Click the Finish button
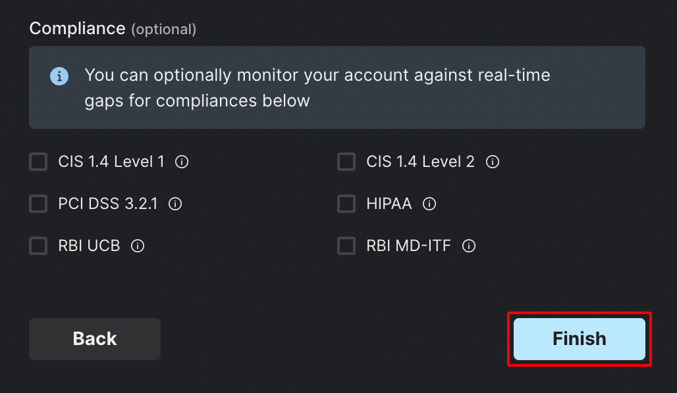 pos(580,339)
